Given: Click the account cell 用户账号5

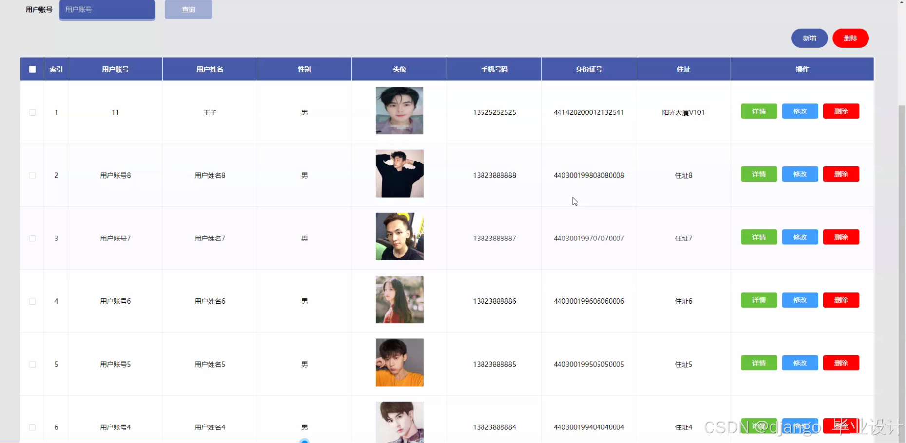Looking at the screenshot, I should pyautogui.click(x=115, y=364).
